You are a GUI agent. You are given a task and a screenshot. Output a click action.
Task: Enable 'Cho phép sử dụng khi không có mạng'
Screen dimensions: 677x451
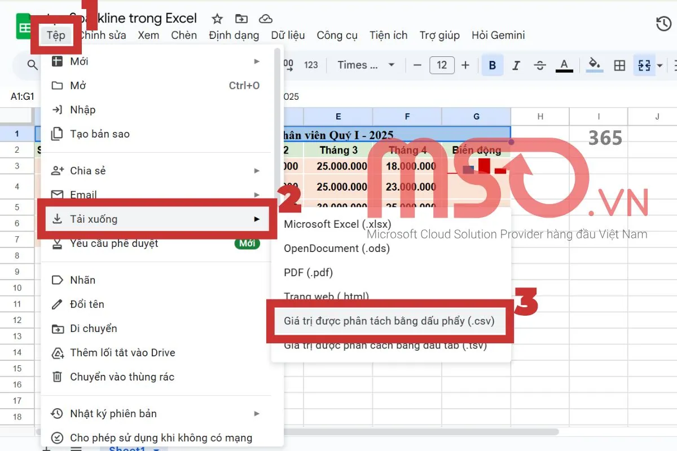pos(161,437)
